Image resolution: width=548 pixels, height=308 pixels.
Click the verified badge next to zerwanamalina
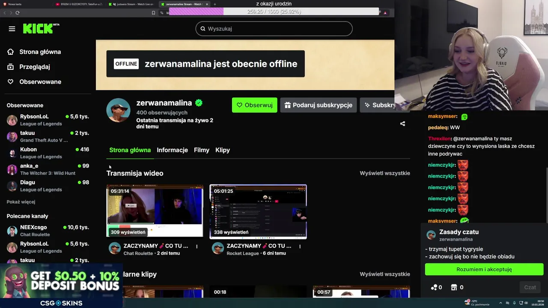(x=199, y=103)
